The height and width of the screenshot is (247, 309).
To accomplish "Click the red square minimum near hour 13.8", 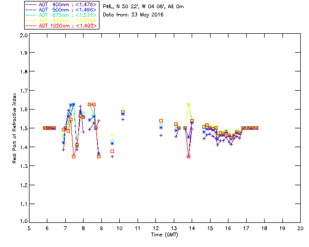I will coord(189,157).
